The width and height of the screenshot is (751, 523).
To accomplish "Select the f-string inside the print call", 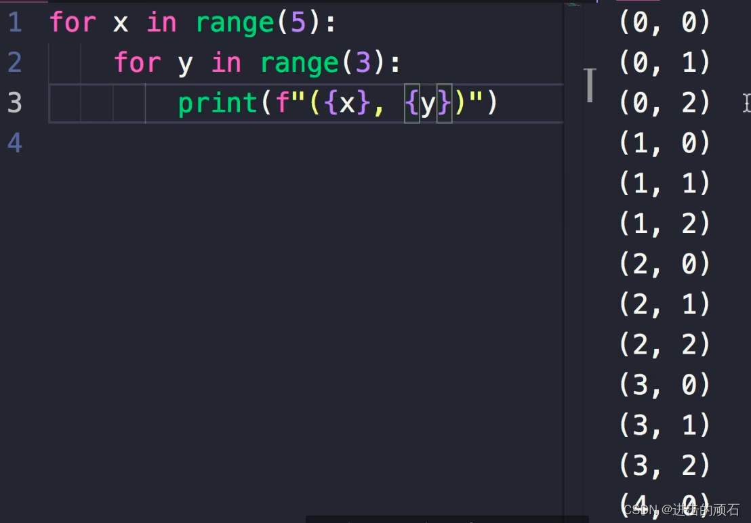I will pyautogui.click(x=376, y=103).
